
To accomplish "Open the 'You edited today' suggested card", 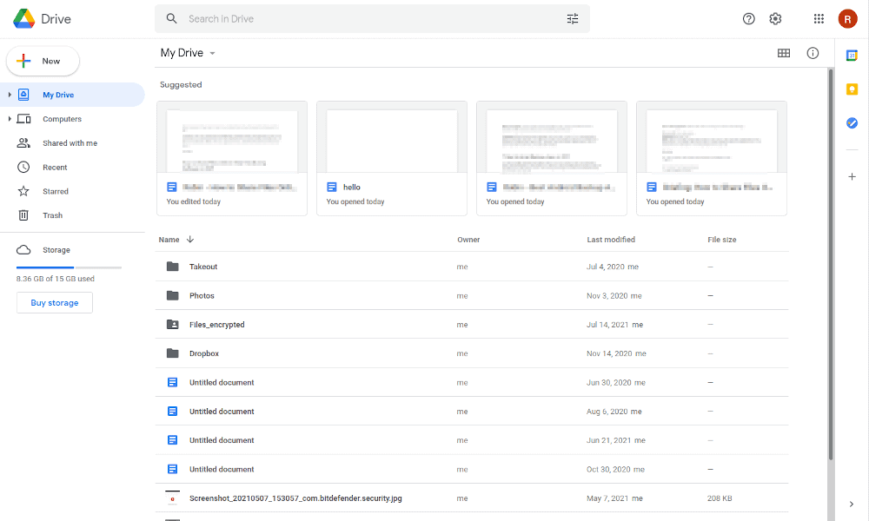I will (x=232, y=158).
